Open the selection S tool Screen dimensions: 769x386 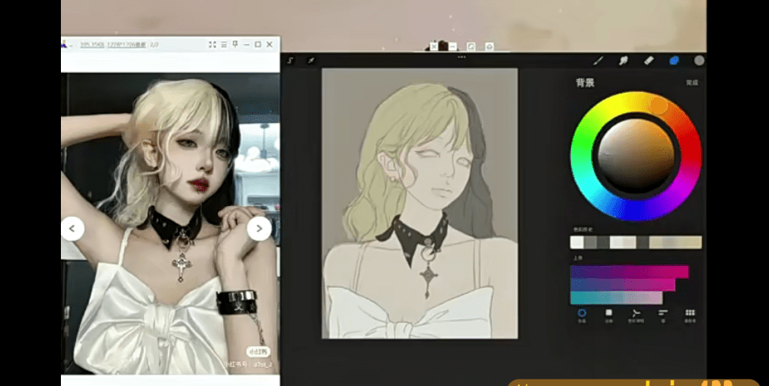pyautogui.click(x=290, y=61)
